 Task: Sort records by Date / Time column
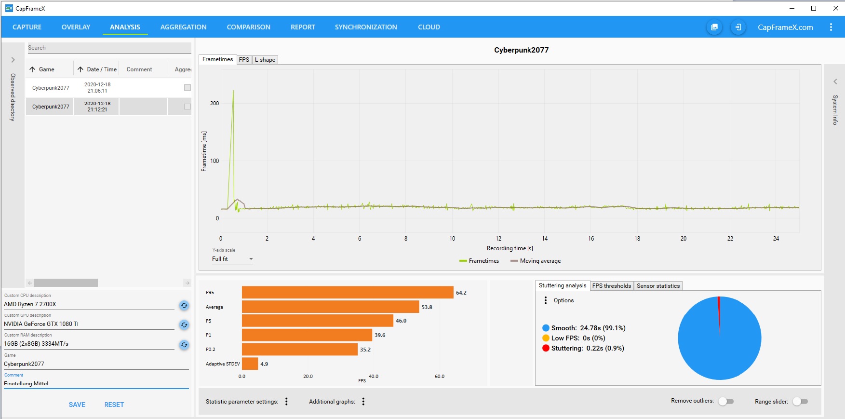[x=97, y=69]
